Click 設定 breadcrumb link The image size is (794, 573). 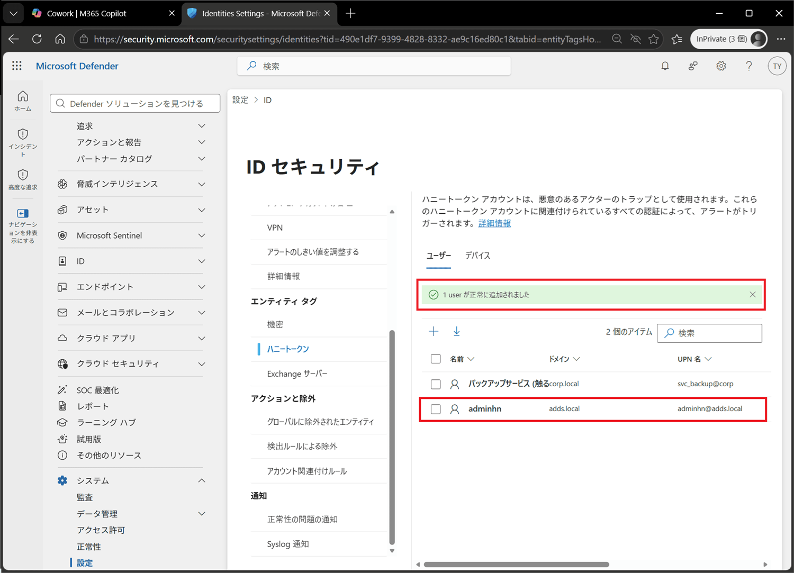click(240, 100)
